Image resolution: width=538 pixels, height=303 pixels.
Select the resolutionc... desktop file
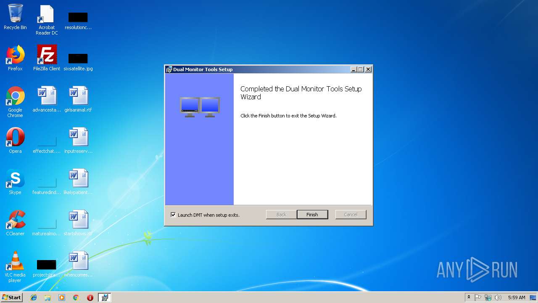coord(78,20)
